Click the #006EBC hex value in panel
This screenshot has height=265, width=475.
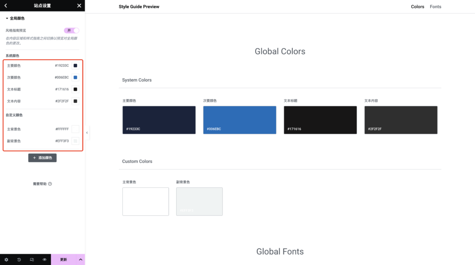(x=62, y=77)
